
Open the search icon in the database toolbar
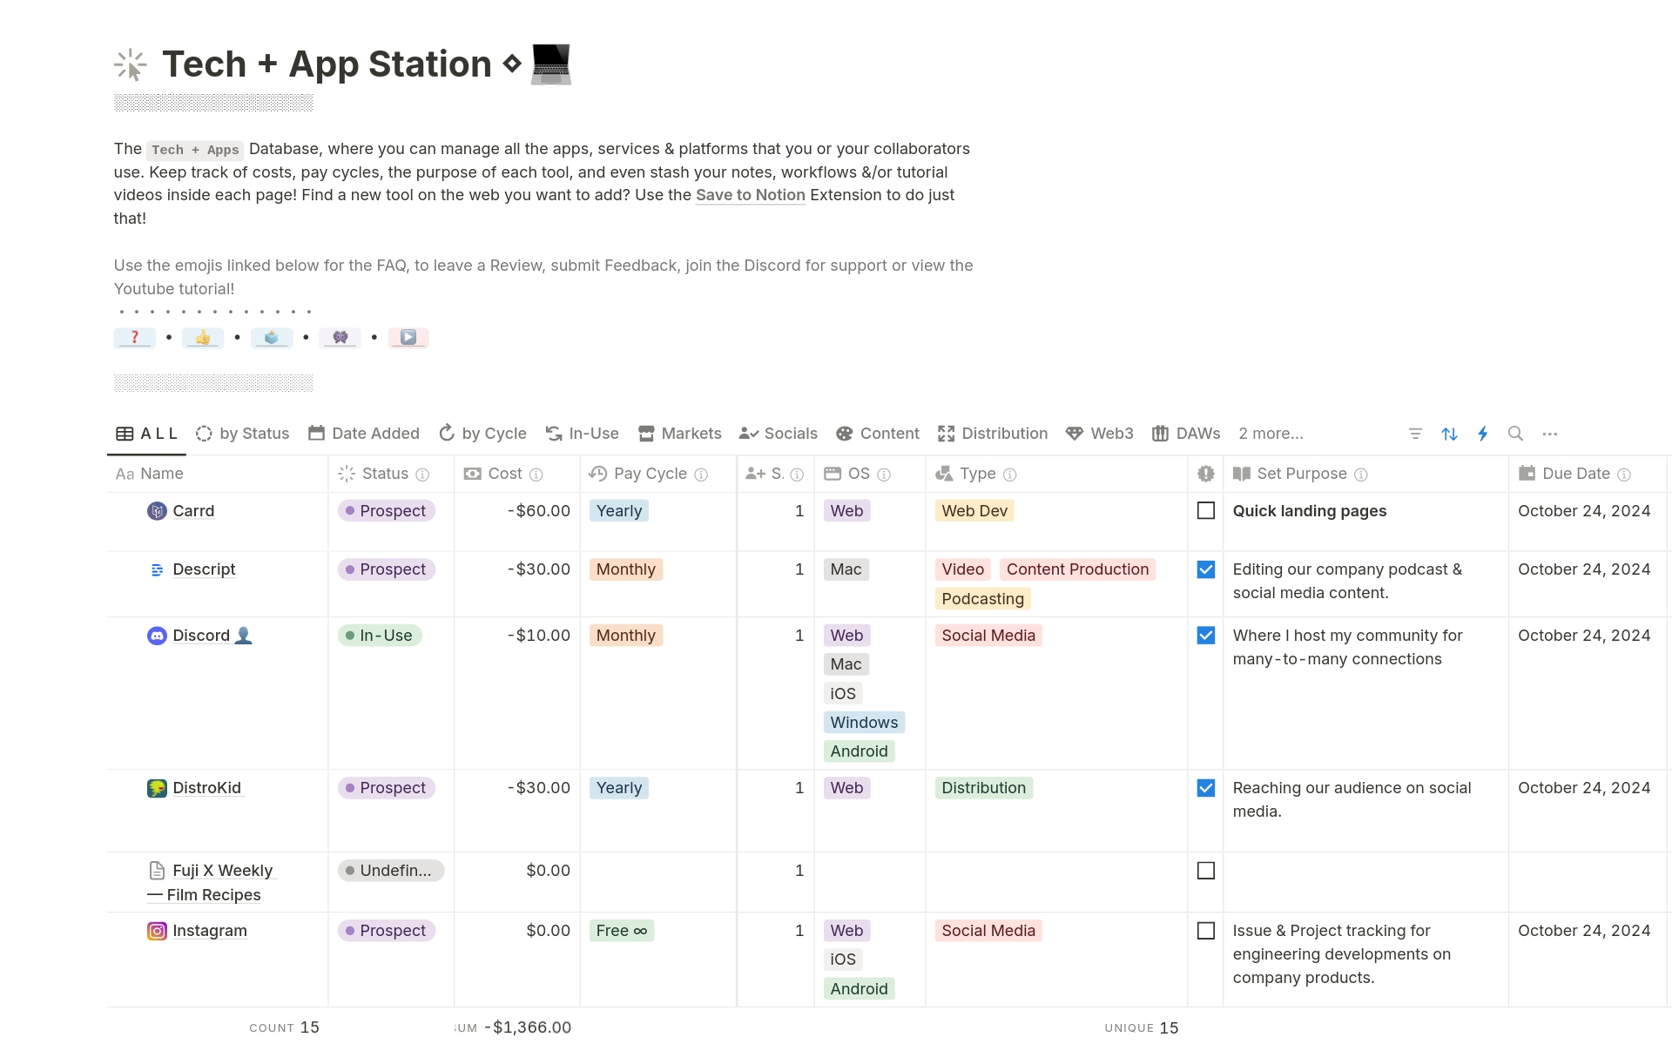[x=1516, y=433]
